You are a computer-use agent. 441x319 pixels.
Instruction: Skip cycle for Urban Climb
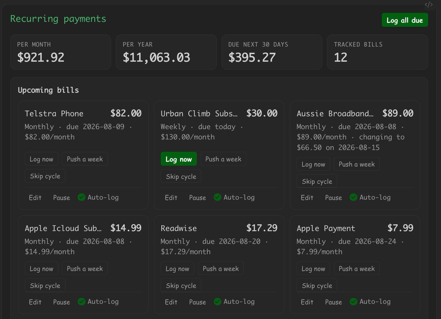click(181, 176)
